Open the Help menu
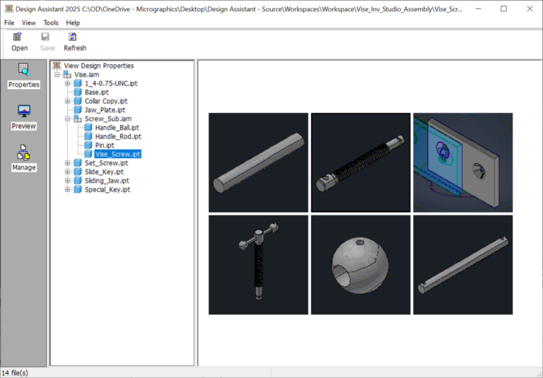Image resolution: width=543 pixels, height=378 pixels. click(x=73, y=23)
